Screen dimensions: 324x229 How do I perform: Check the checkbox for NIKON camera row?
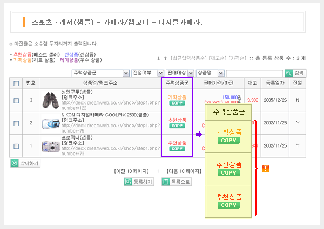(x=16, y=123)
